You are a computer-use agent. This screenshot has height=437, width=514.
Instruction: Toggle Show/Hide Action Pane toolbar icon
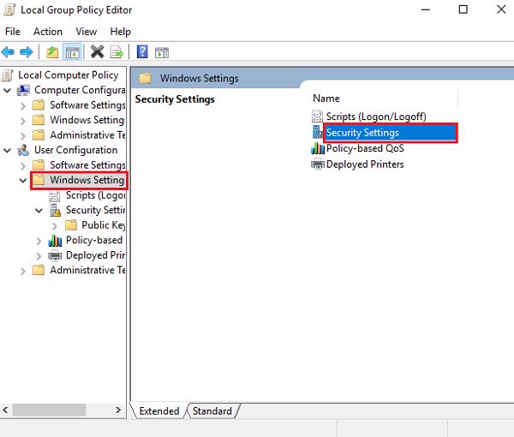(x=160, y=52)
